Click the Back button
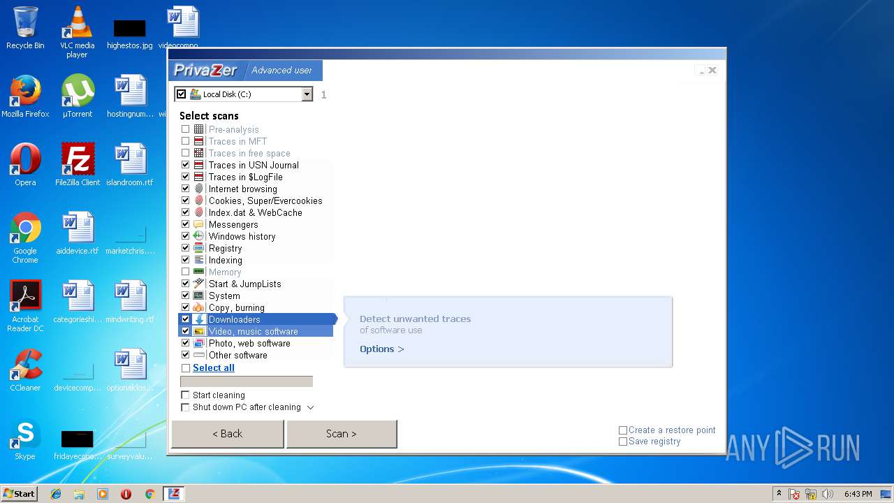This screenshot has width=894, height=503. tap(228, 434)
